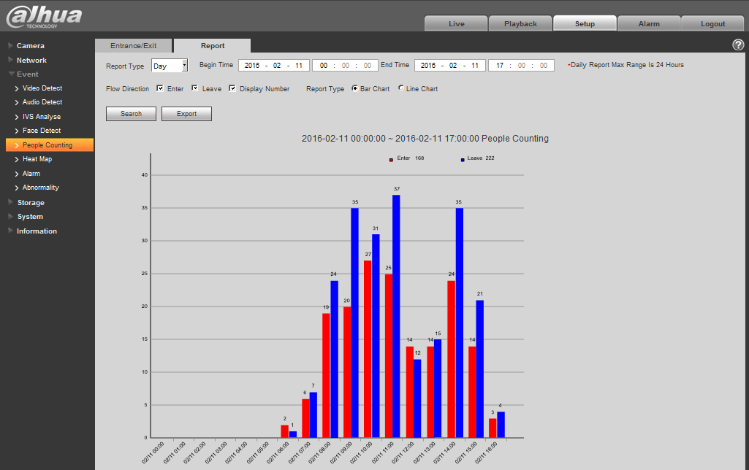
Task: Click the red Enter legend marker
Action: [x=392, y=158]
